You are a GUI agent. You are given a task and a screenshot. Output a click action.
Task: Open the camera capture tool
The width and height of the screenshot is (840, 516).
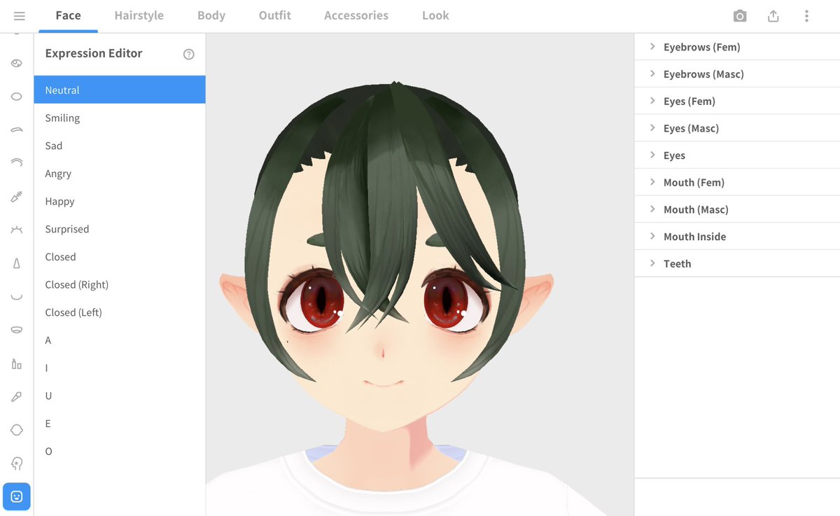(x=740, y=16)
